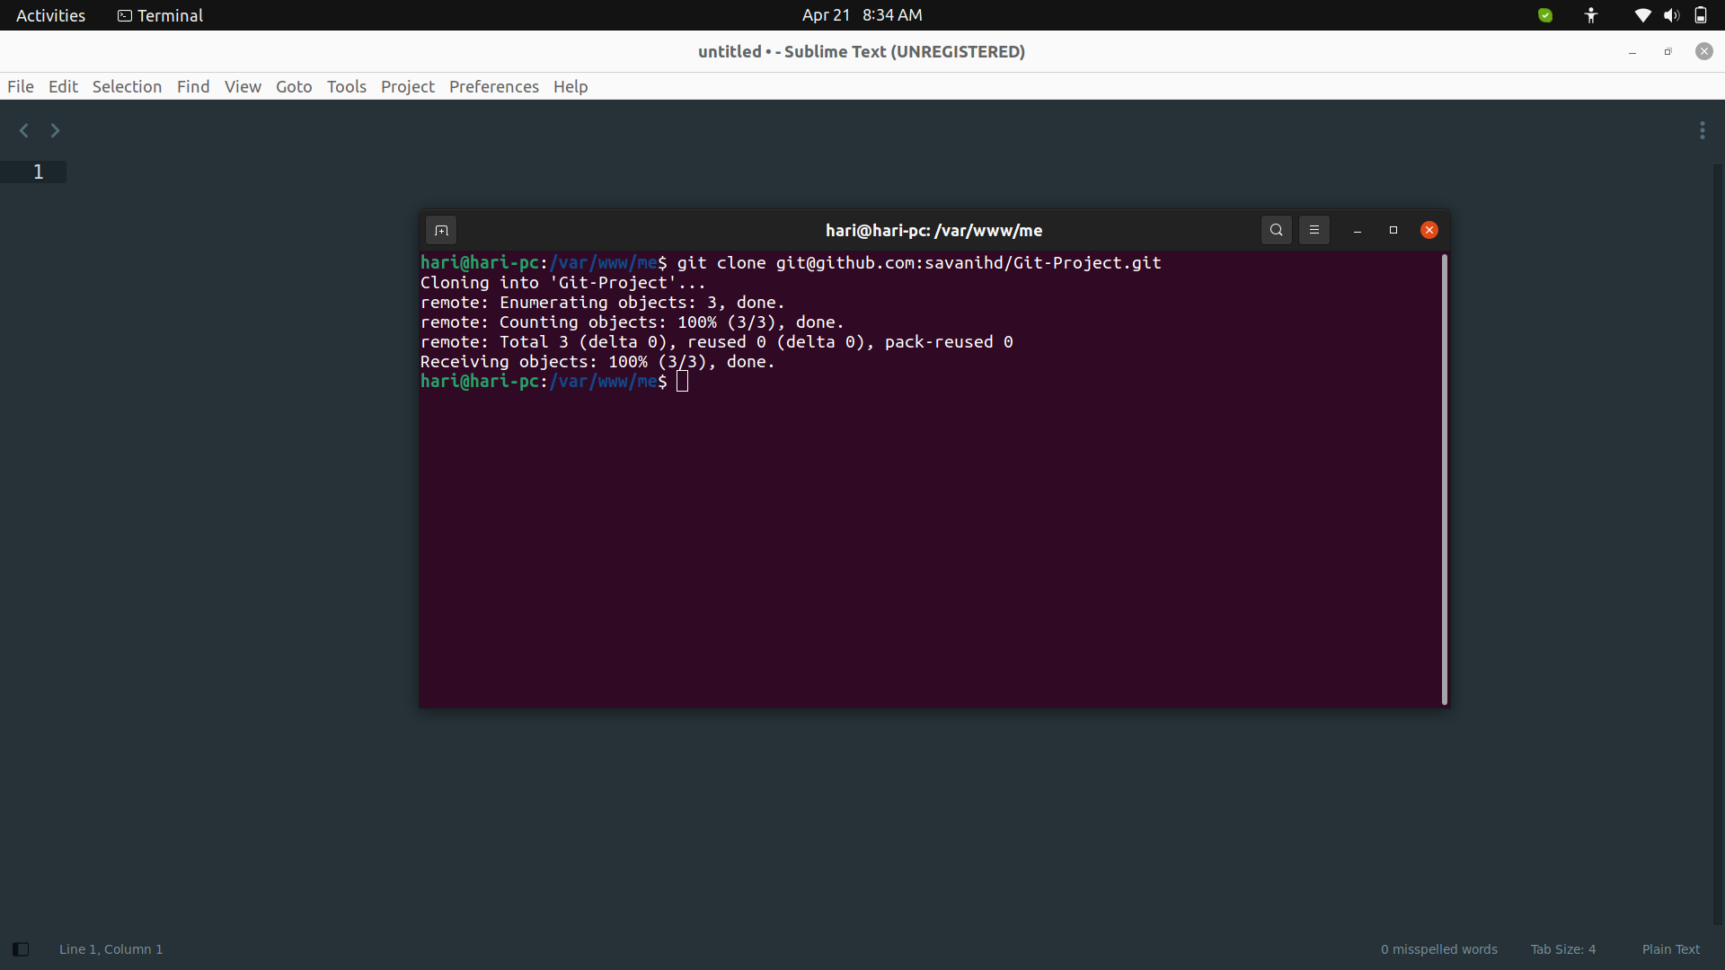Open Sublime's overflow menu at top right
The height and width of the screenshot is (970, 1725).
[1702, 130]
